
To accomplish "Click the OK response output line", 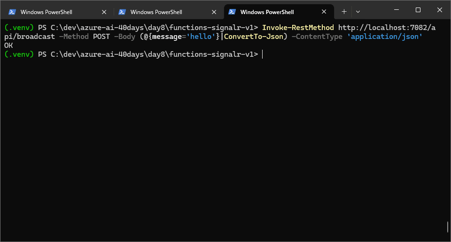I will (x=8, y=45).
